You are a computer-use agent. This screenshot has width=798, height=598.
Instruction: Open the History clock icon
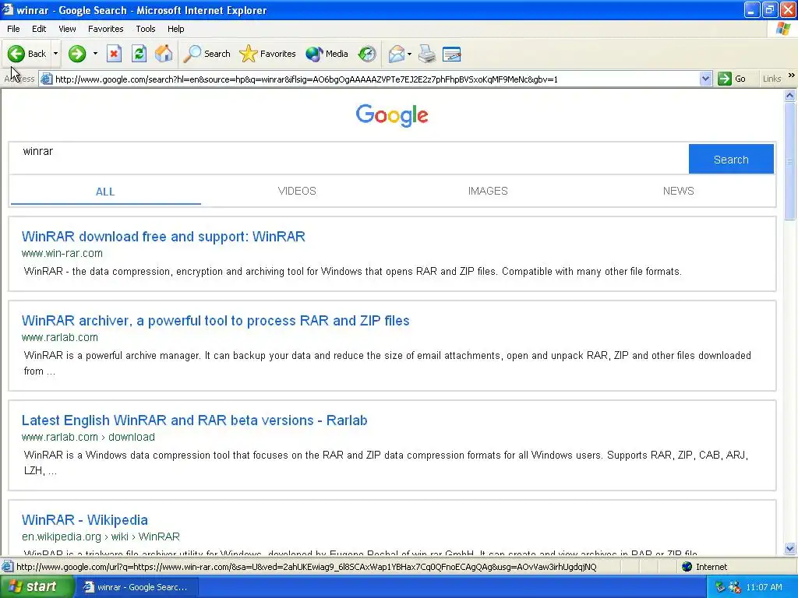point(367,54)
